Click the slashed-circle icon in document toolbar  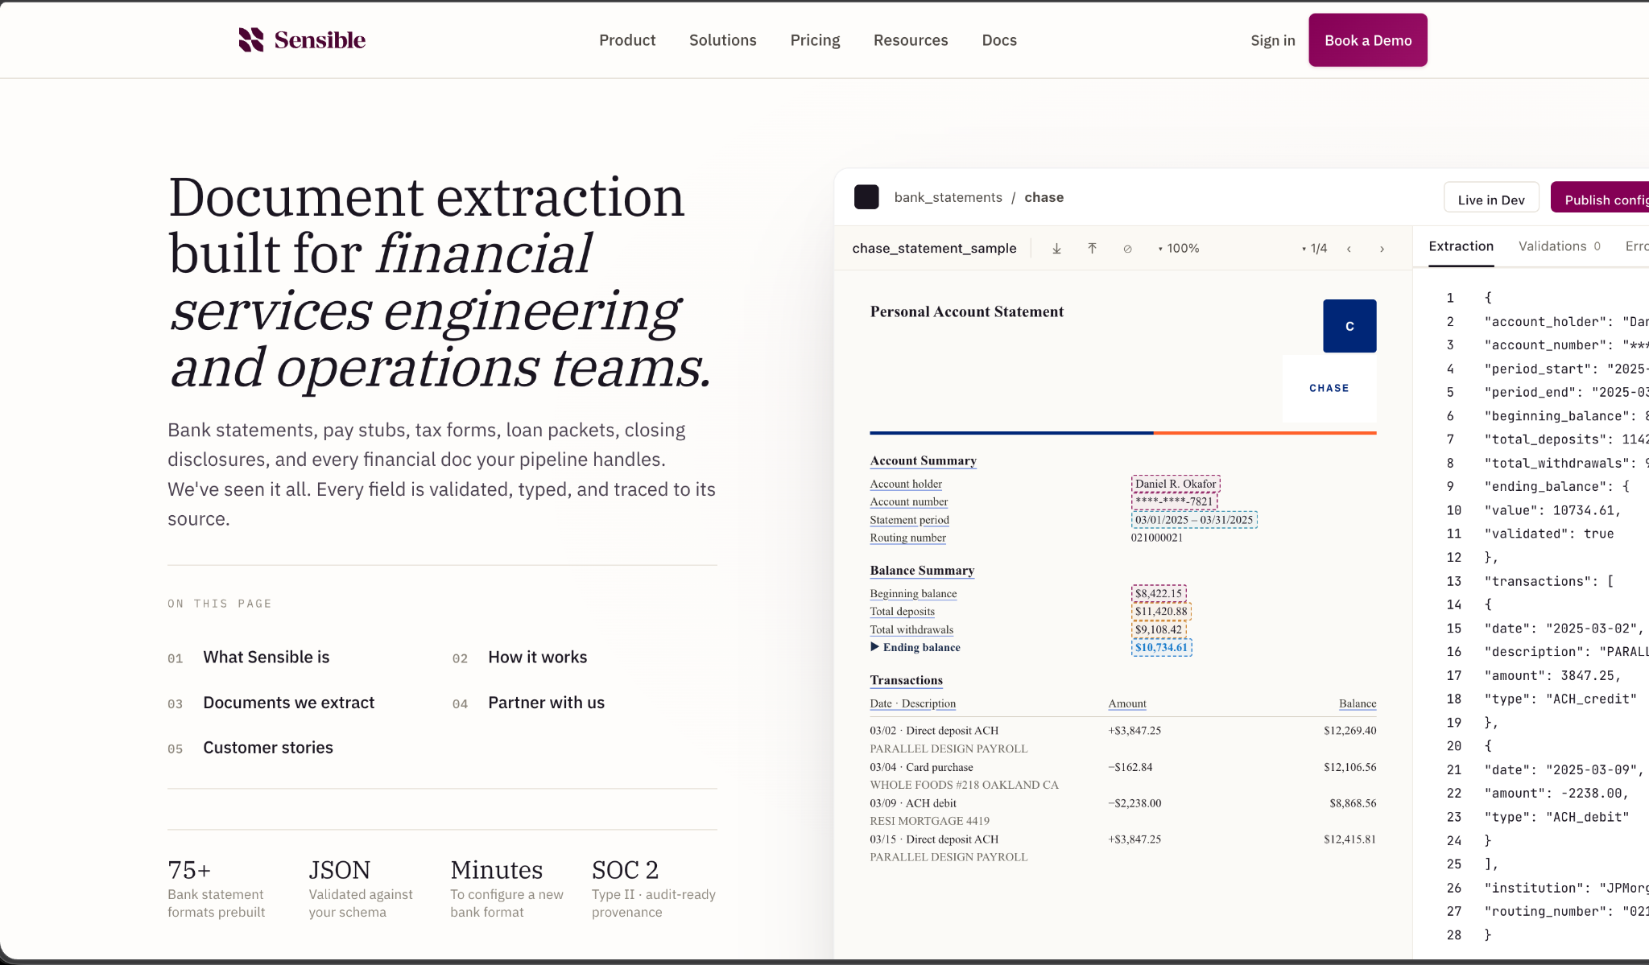pos(1127,249)
